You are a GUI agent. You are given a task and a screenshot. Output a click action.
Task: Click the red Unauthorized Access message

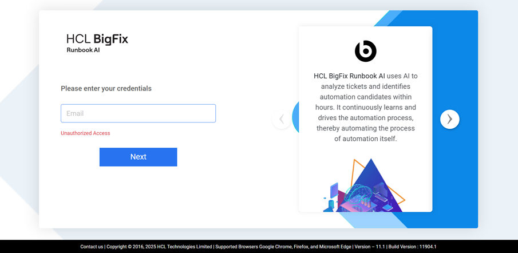[85, 133]
